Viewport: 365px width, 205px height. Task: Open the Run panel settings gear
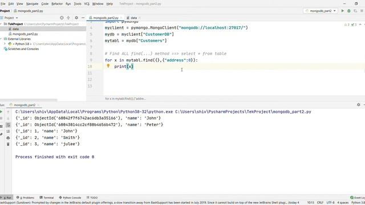[359, 105]
